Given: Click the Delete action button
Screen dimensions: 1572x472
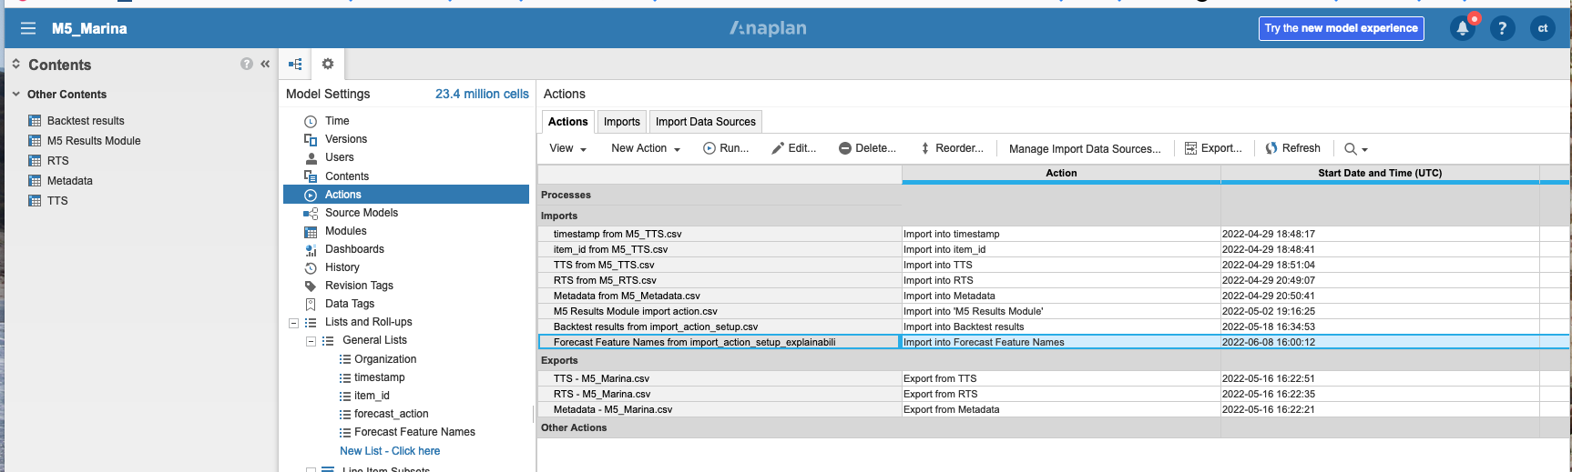Looking at the screenshot, I should coord(867,148).
